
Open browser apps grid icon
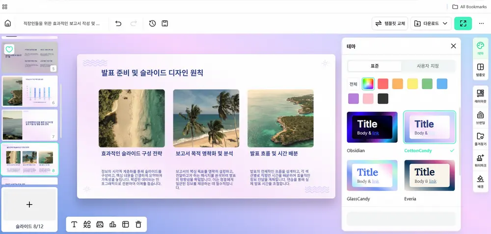pyautogui.click(x=5, y=6)
